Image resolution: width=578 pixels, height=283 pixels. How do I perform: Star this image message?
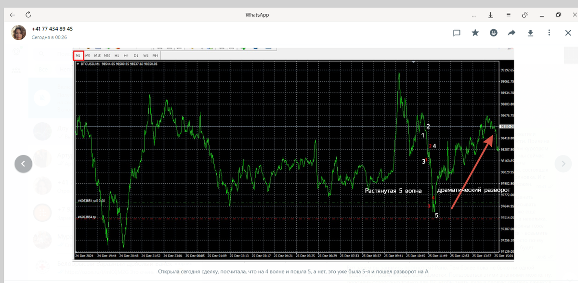[475, 33]
